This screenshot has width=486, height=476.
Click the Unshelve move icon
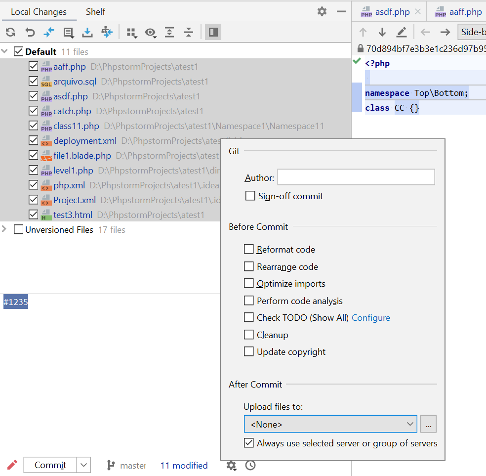point(107,32)
